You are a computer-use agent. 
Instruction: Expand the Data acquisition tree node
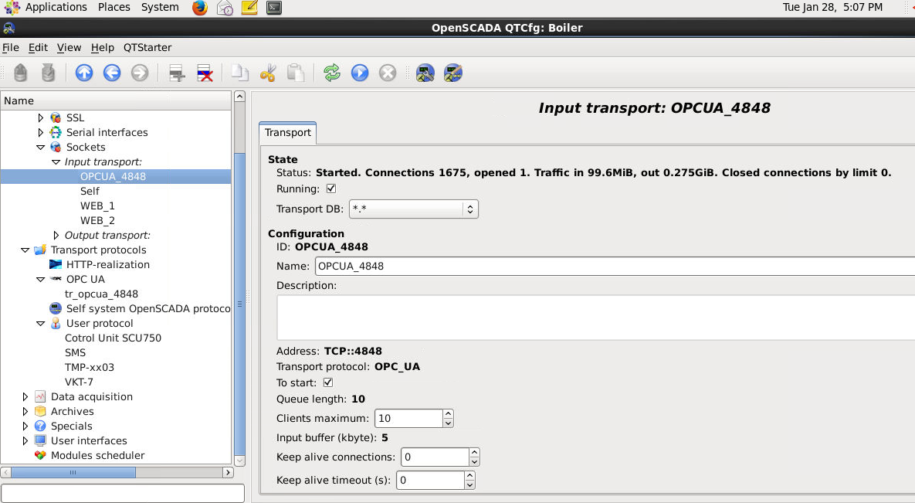click(x=25, y=396)
